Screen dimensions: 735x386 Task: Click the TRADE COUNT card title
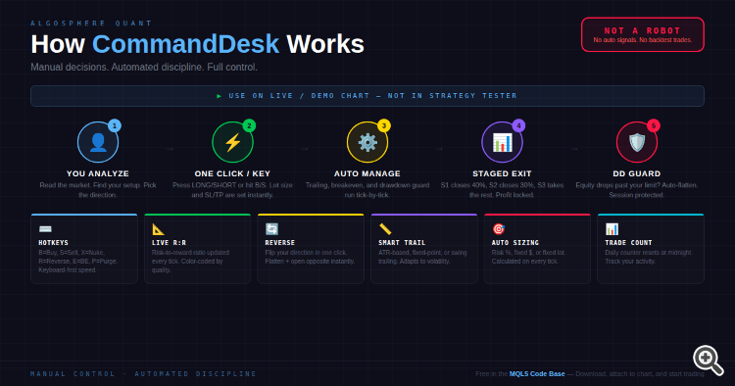coord(628,243)
